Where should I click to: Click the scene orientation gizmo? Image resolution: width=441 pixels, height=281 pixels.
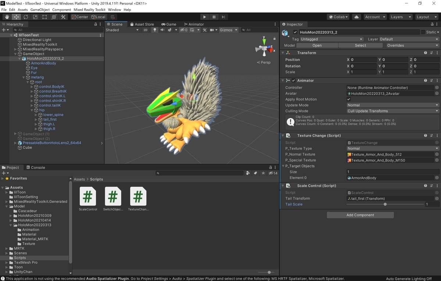point(263,48)
